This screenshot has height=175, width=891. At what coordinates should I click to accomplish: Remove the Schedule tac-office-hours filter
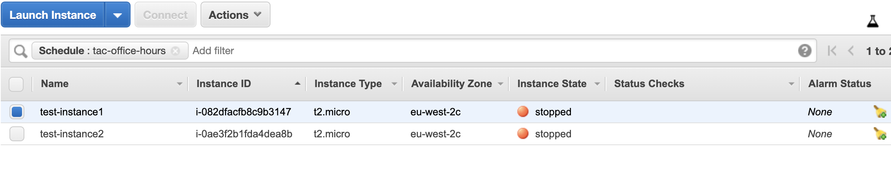click(x=176, y=51)
